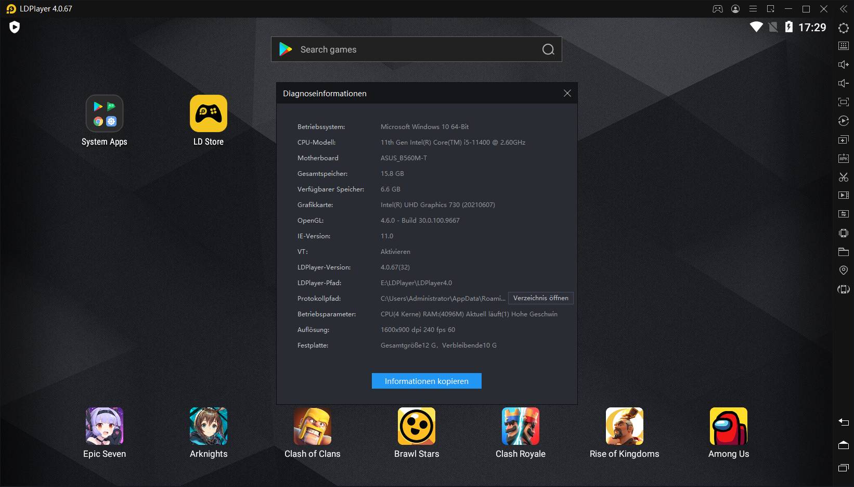854x487 pixels.
Task: Collapse the sidebar with the double-arrow icon
Action: [844, 9]
